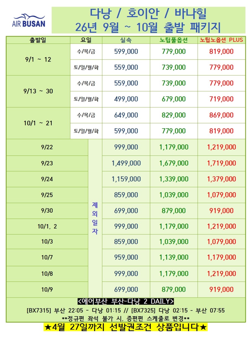
Task: Click the 499,000 실속 price
Action: pos(126,99)
